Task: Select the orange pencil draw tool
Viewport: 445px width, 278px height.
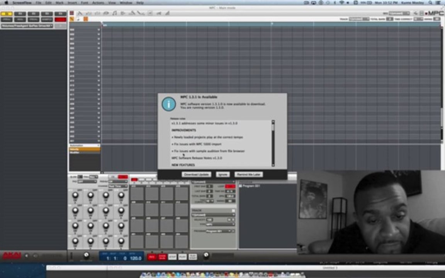Action: (x=72, y=19)
